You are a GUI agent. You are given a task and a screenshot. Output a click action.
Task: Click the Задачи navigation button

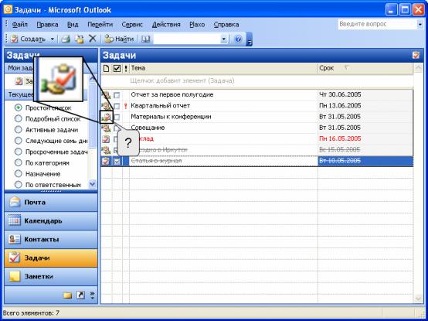pos(51,258)
